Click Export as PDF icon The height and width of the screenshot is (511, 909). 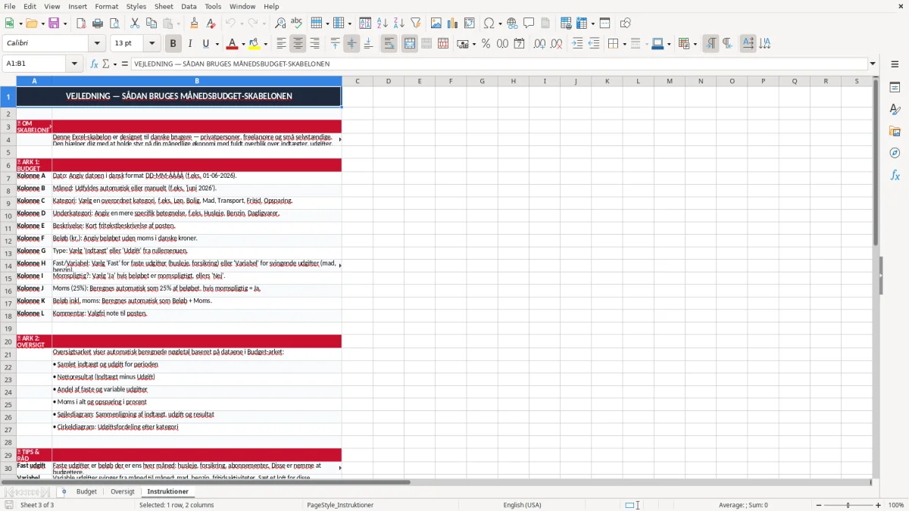81,23
